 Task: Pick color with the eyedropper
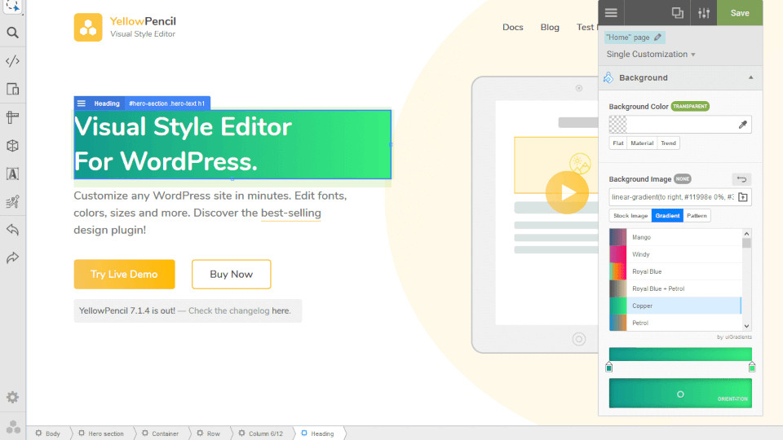[742, 125]
